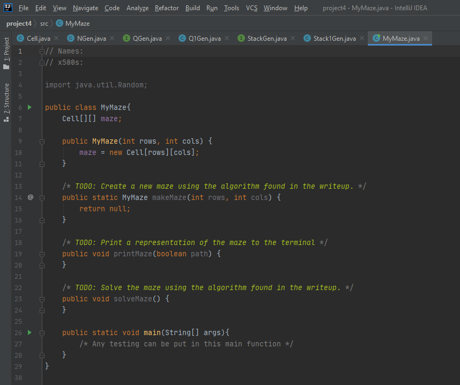Collapse the main method at line 26
Viewport: 460px width, 385px height.
point(42,333)
